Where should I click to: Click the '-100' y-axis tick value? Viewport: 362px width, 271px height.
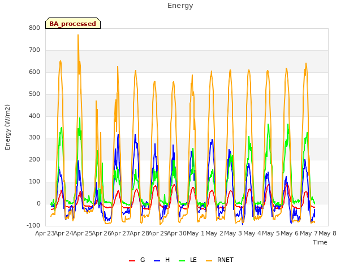point(33,225)
